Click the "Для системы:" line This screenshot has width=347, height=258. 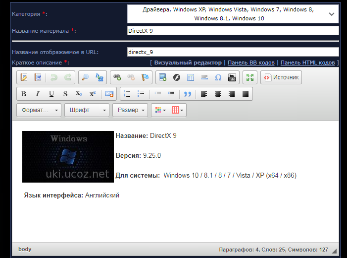[x=206, y=175]
